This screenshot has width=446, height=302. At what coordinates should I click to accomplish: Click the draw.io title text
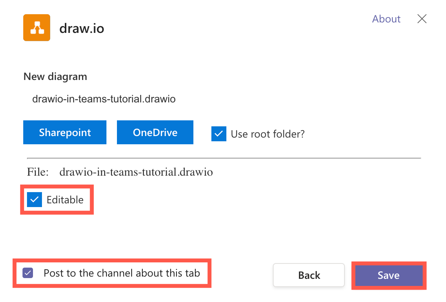pos(82,28)
